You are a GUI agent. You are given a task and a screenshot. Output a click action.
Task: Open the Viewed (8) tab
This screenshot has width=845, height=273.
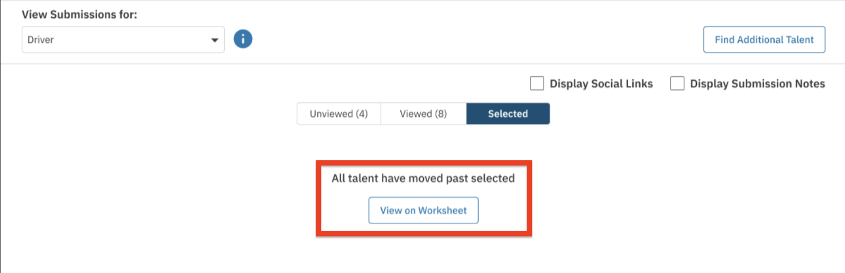[x=424, y=114]
